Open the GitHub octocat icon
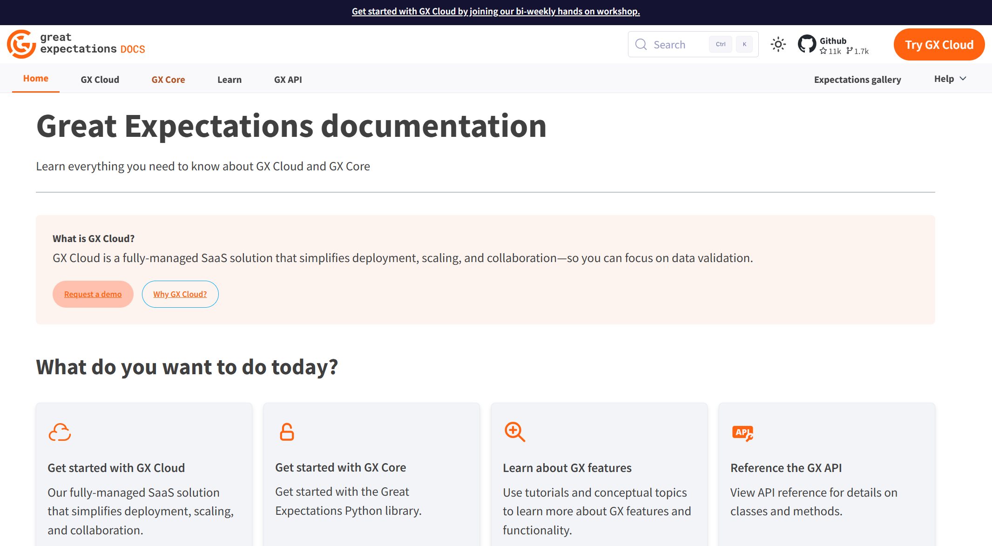Image resolution: width=992 pixels, height=546 pixels. click(807, 44)
